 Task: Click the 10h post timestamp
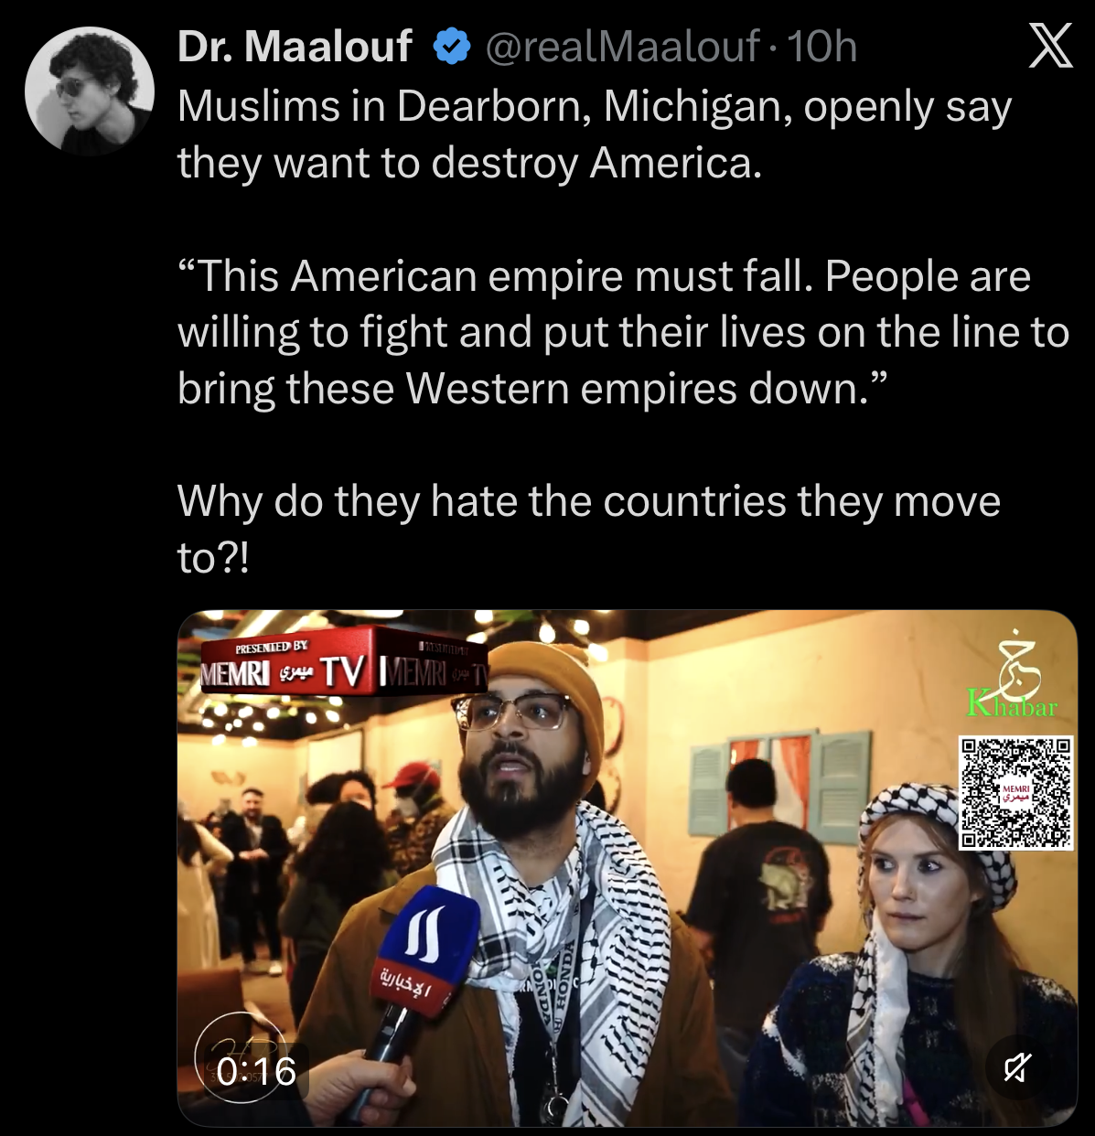[x=821, y=46]
